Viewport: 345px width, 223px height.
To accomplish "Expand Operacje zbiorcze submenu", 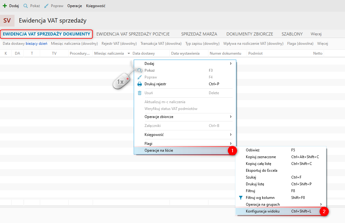I will click(x=185, y=117).
